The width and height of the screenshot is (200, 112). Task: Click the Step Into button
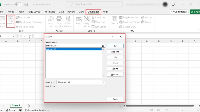click(115, 52)
